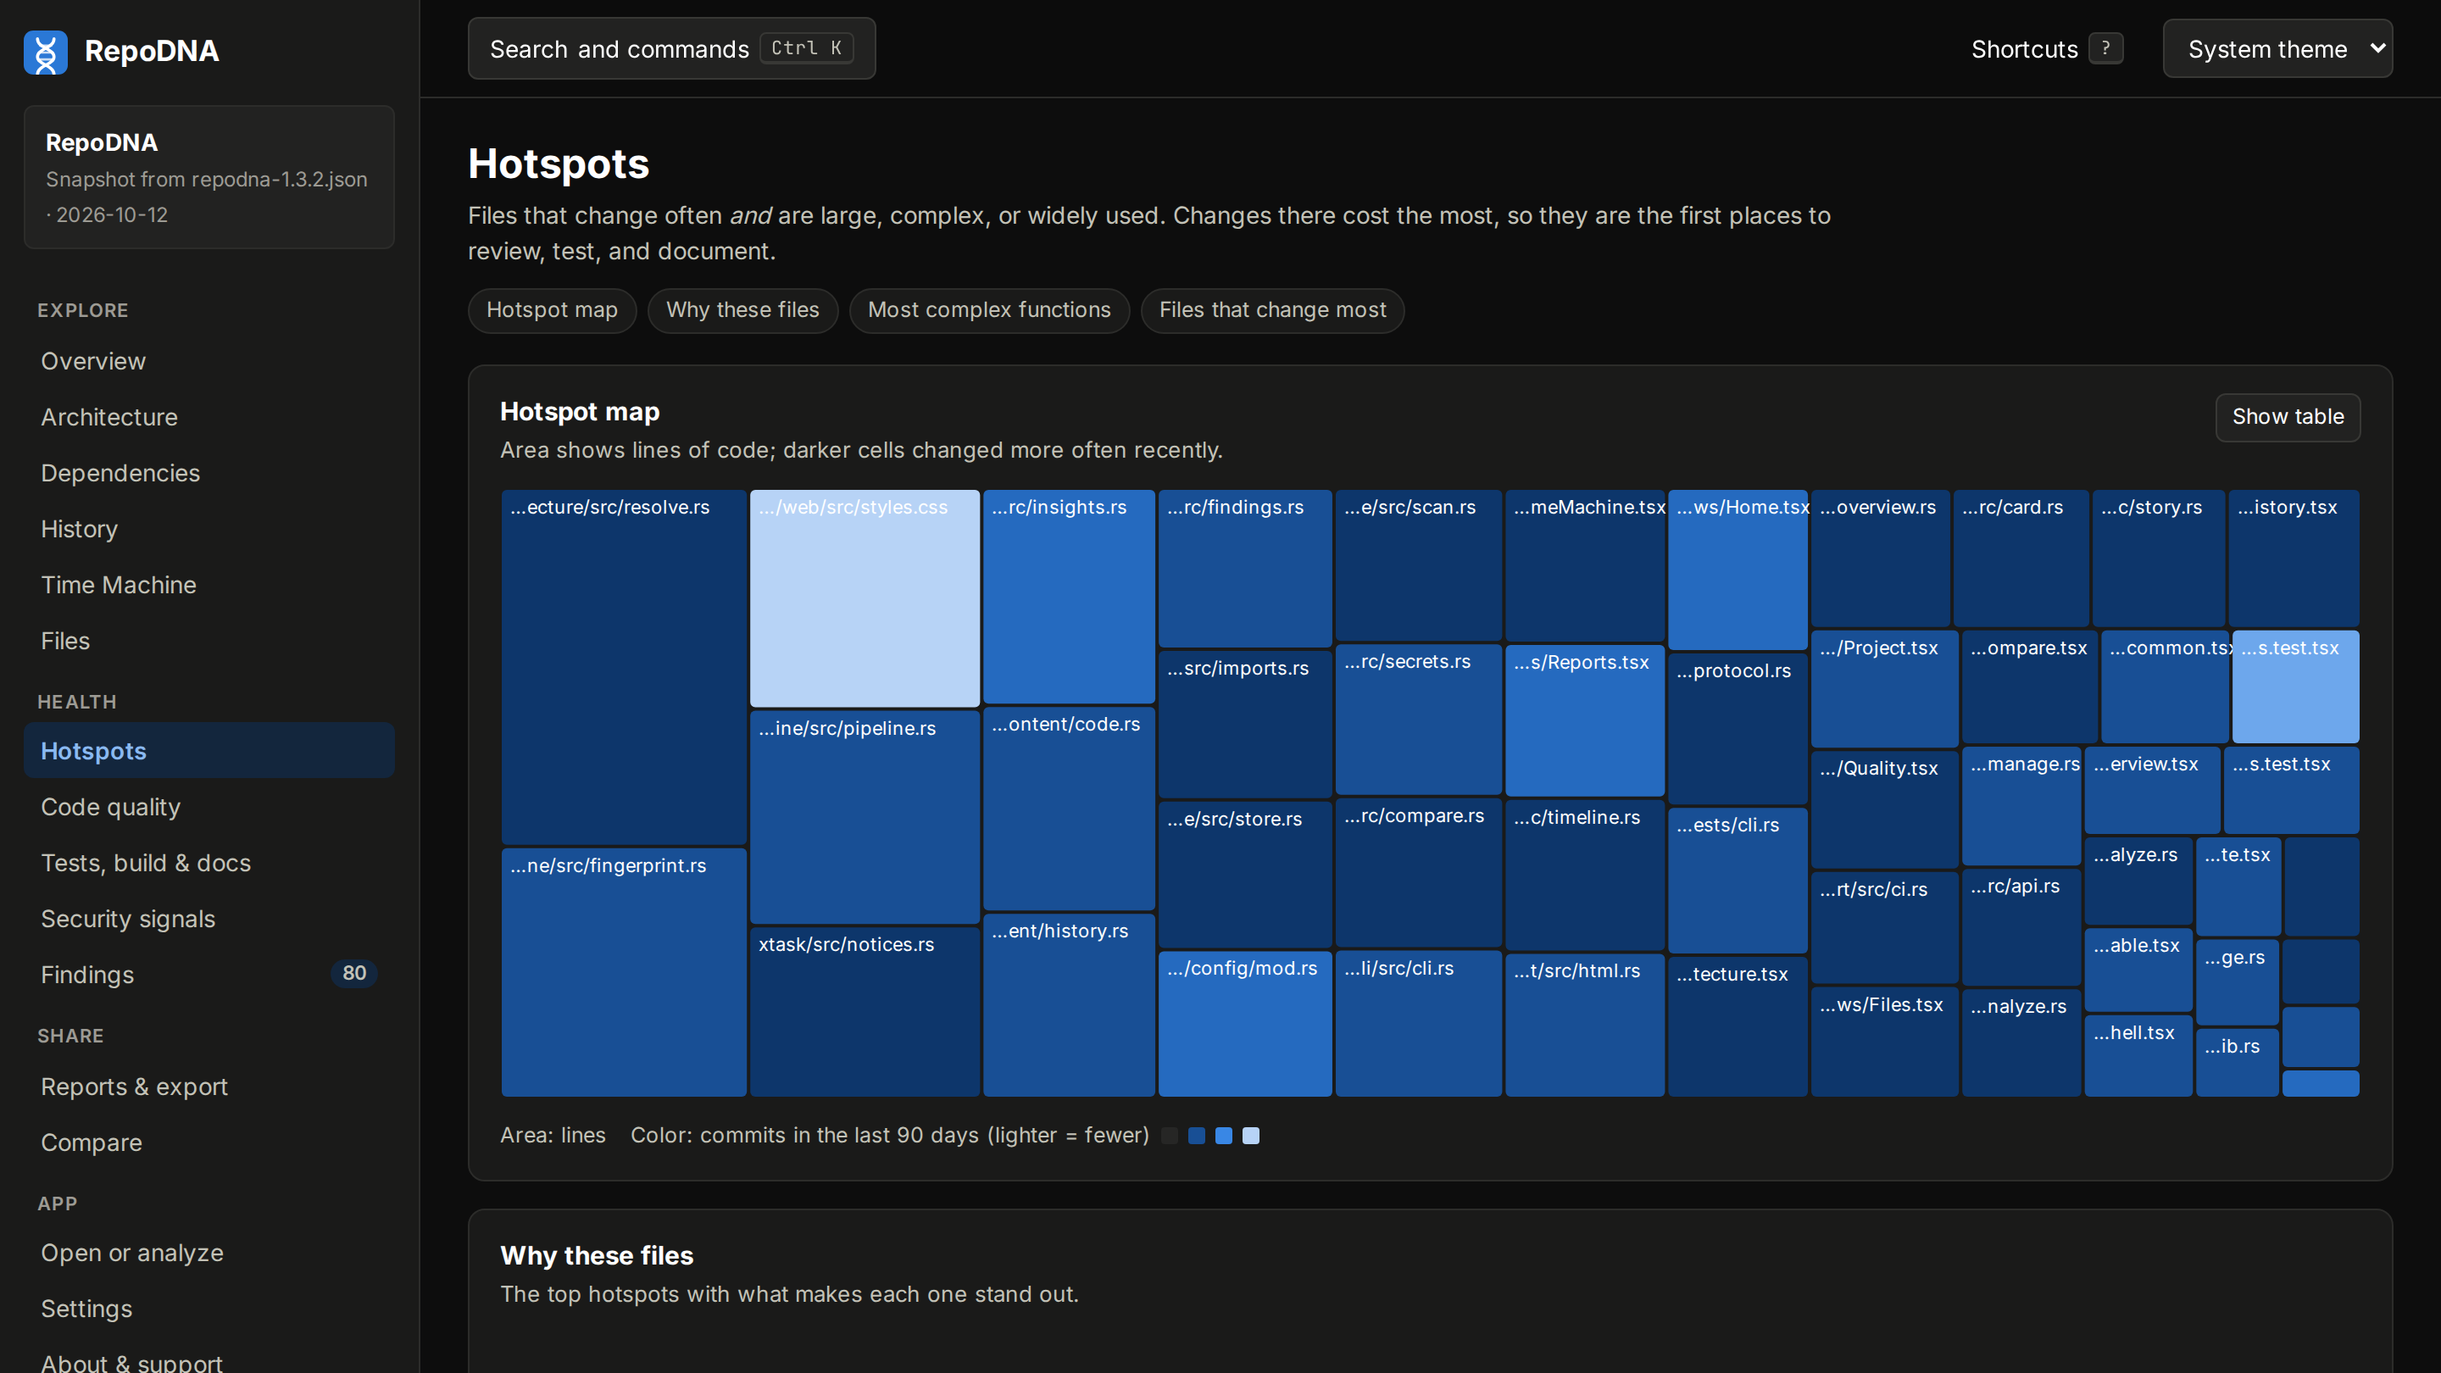
Task: Open Tests, build & docs page
Action: point(209,862)
